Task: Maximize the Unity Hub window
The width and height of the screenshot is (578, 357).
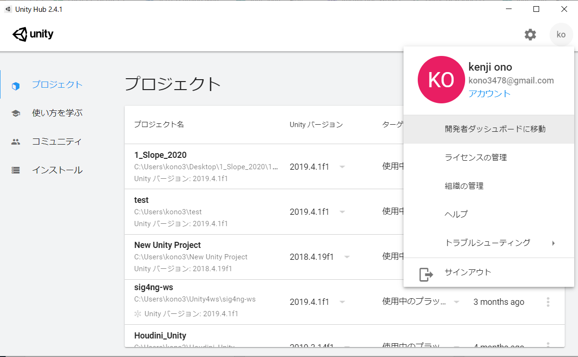Action: 536,9
